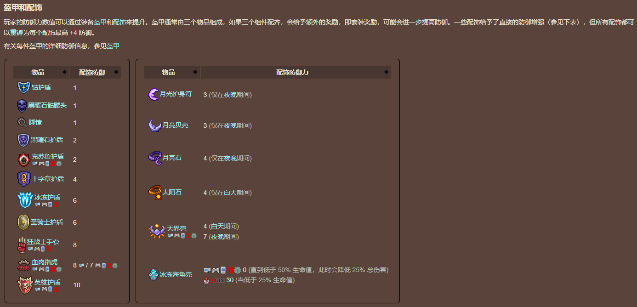
Task: Sort left table by 配饰防御 column
Action: pyautogui.click(x=95, y=72)
